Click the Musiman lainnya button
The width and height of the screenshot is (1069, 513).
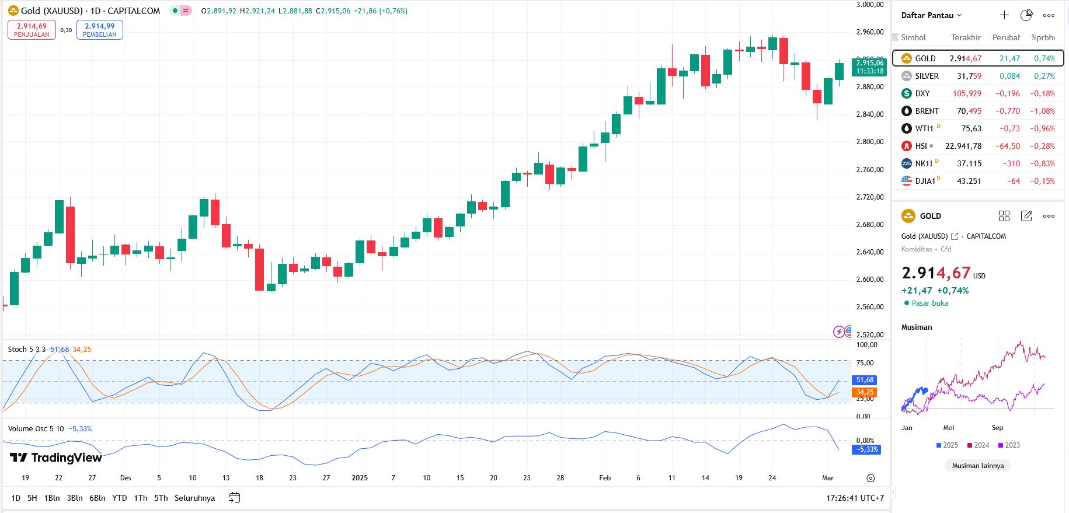pyautogui.click(x=977, y=466)
